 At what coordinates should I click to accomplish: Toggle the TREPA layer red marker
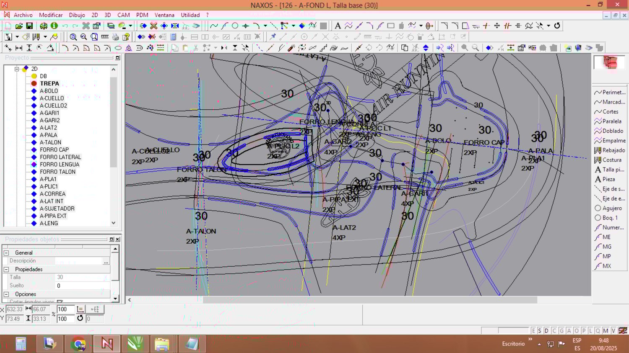click(34, 84)
